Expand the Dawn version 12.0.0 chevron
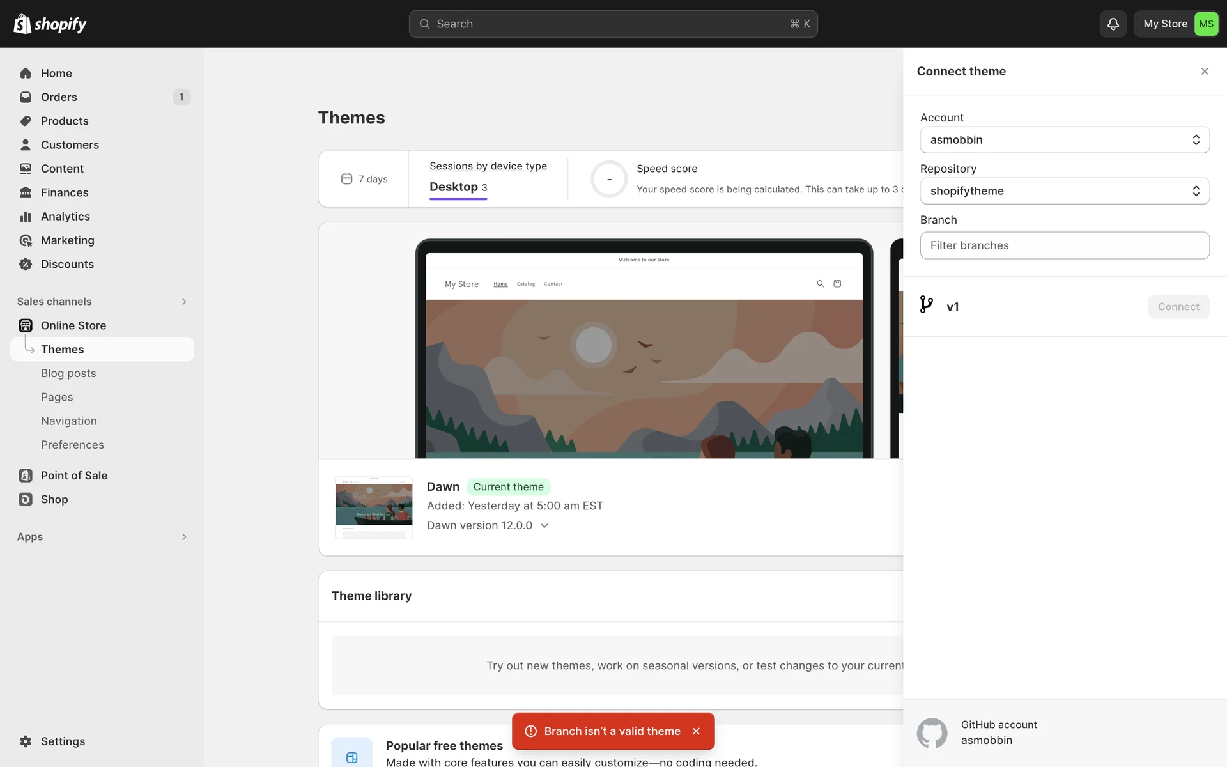 click(544, 525)
